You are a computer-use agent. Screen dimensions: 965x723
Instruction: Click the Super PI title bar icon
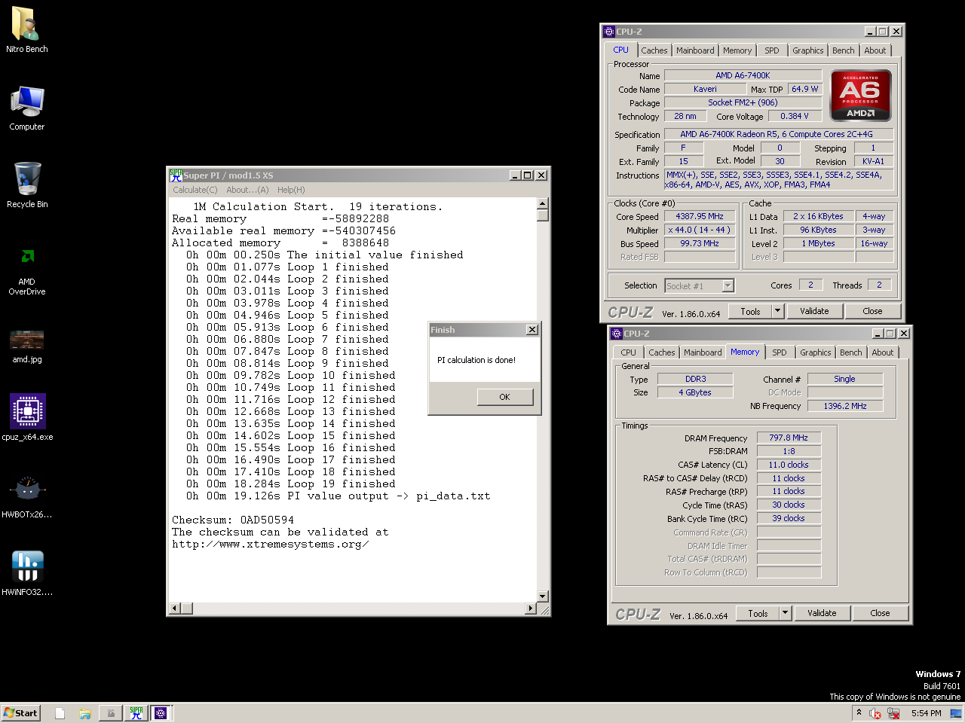(176, 175)
